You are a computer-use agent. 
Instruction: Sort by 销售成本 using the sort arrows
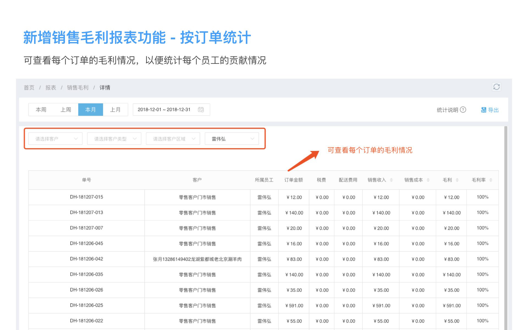tap(428, 180)
